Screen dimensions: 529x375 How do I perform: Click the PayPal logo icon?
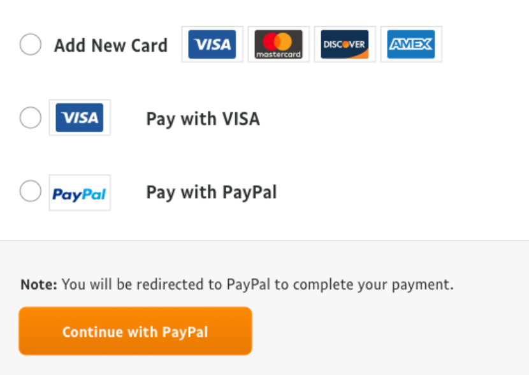coord(80,193)
